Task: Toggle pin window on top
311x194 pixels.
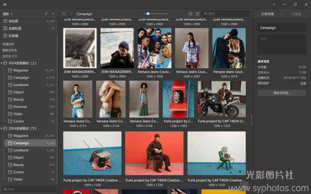Action: pyautogui.click(x=274, y=4)
